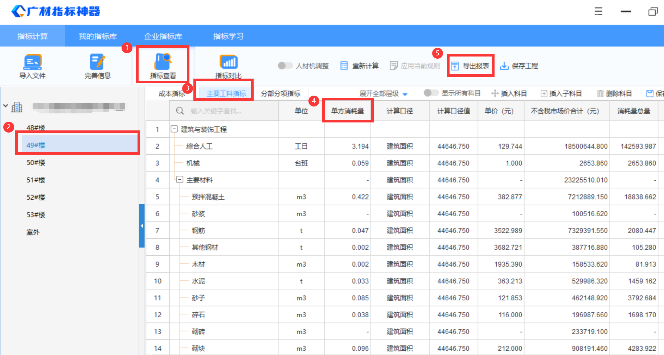The image size is (664, 355).
Task: Switch to the 我的指标库 tab
Action: [98, 36]
